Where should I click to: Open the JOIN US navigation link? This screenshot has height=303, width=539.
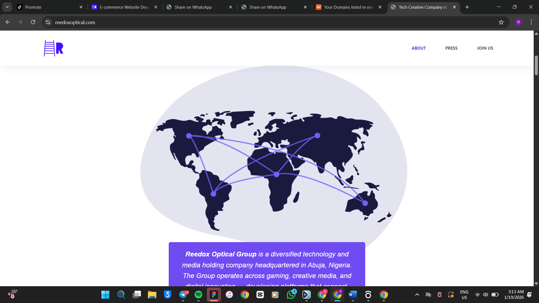(x=485, y=48)
